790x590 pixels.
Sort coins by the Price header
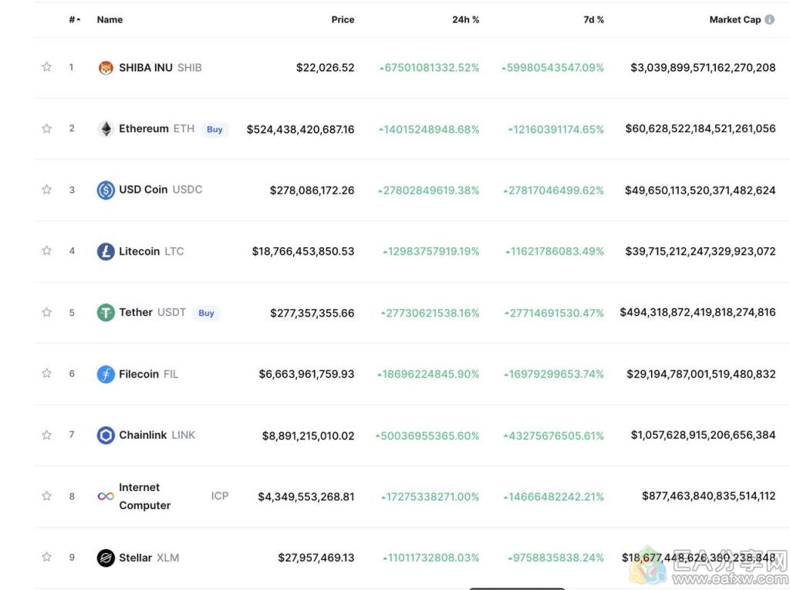click(x=343, y=20)
